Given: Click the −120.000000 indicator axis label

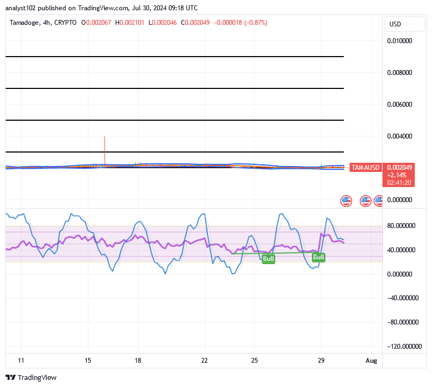Looking at the screenshot, I should pos(405,346).
